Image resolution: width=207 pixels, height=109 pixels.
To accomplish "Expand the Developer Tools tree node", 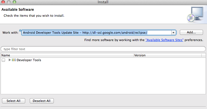I will tap(10, 60).
